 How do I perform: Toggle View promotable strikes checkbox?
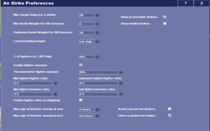(165, 17)
